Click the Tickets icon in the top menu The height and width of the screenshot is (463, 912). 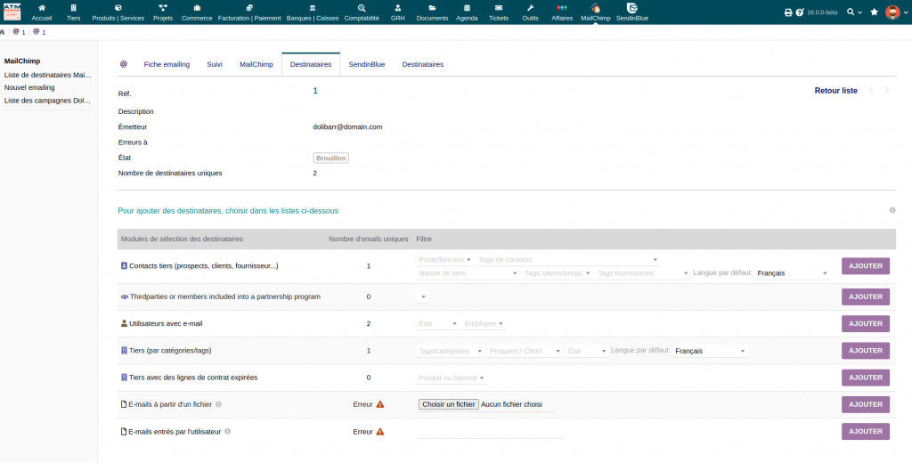click(499, 8)
